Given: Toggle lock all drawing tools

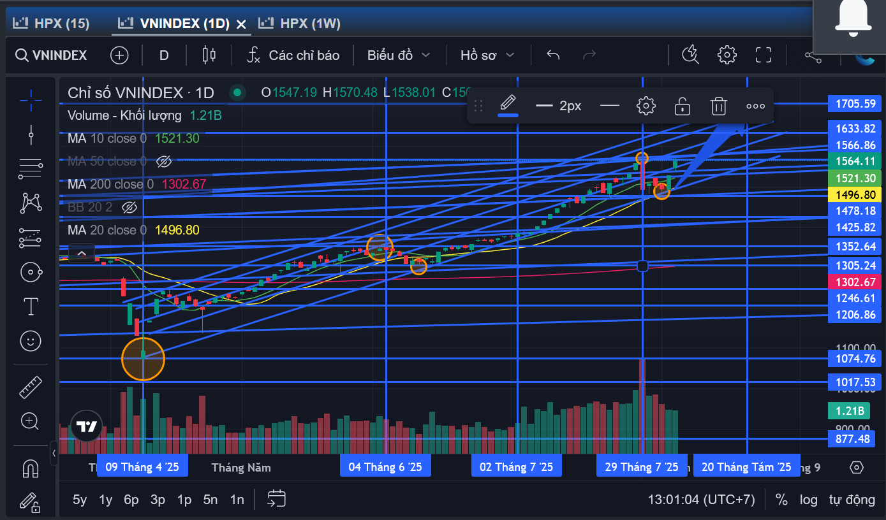Looking at the screenshot, I should point(31,503).
